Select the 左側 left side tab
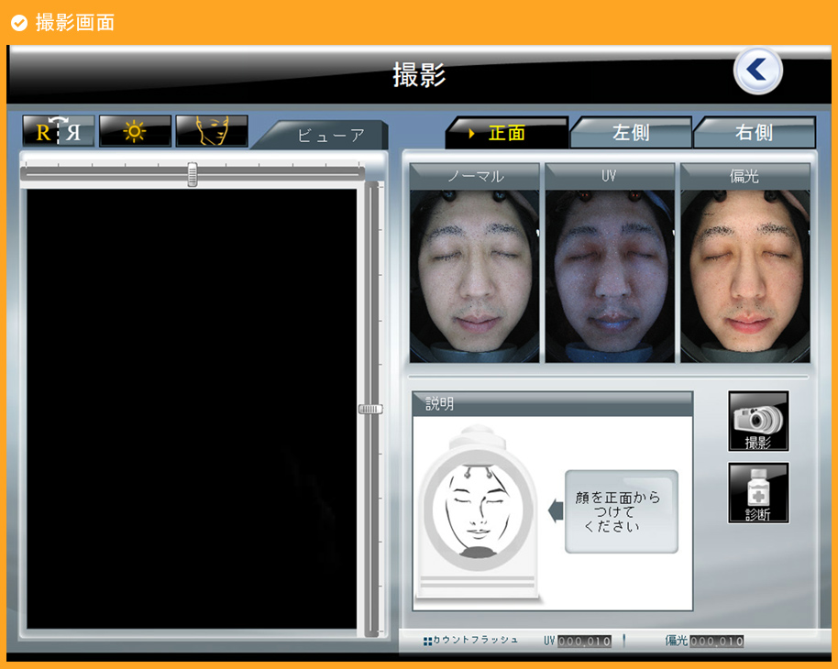The width and height of the screenshot is (838, 669). [x=631, y=133]
